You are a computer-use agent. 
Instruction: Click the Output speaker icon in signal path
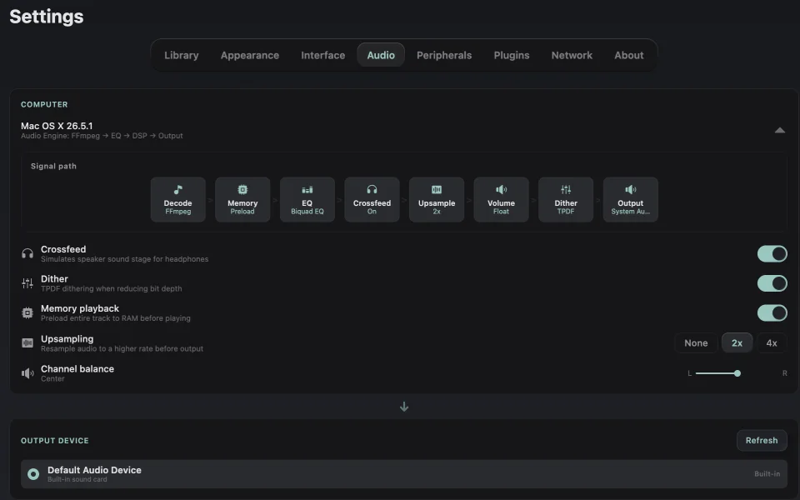[x=631, y=190]
